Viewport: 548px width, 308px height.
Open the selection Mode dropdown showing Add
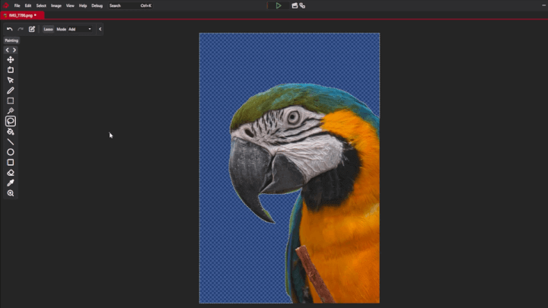80,30
